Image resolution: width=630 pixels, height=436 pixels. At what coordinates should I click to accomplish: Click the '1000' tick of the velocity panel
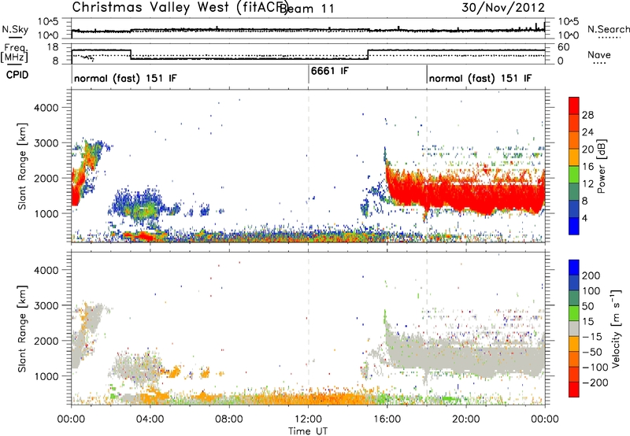pyautogui.click(x=46, y=376)
